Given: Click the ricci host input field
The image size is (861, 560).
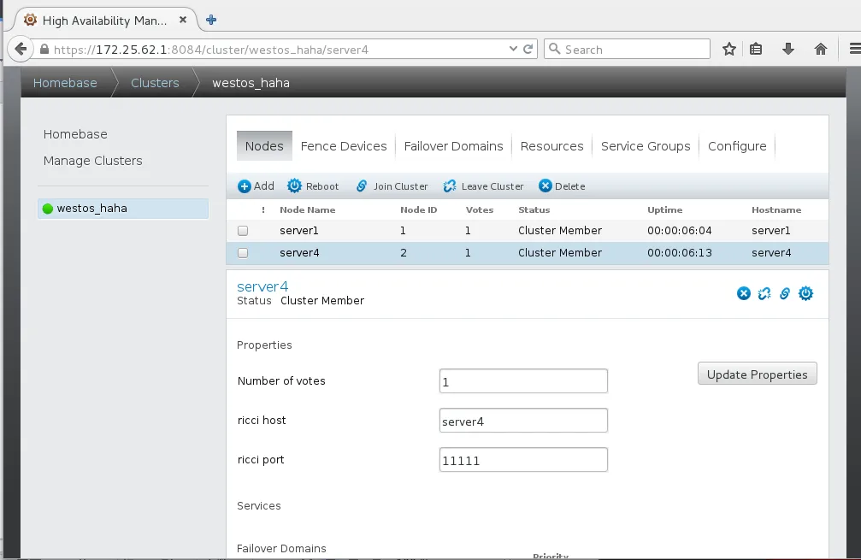Looking at the screenshot, I should tap(523, 421).
